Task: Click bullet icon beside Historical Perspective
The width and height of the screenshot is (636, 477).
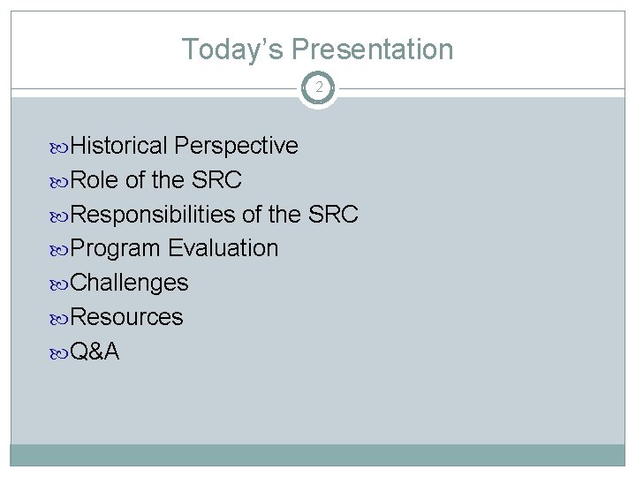Action: point(59,148)
